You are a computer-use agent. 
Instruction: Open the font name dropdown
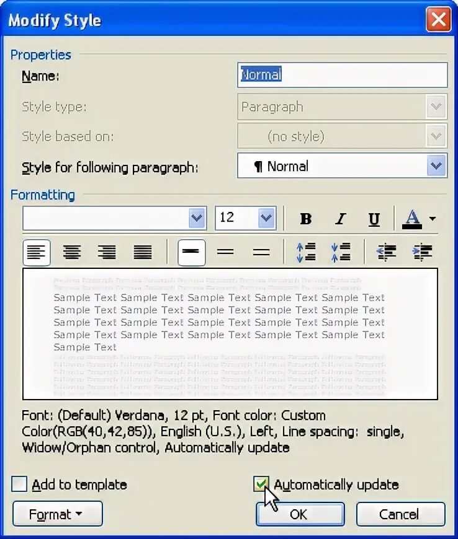pyautogui.click(x=197, y=218)
